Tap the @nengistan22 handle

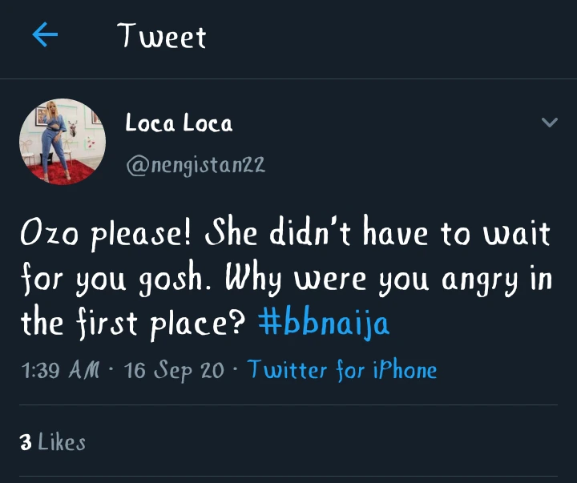coord(196,165)
